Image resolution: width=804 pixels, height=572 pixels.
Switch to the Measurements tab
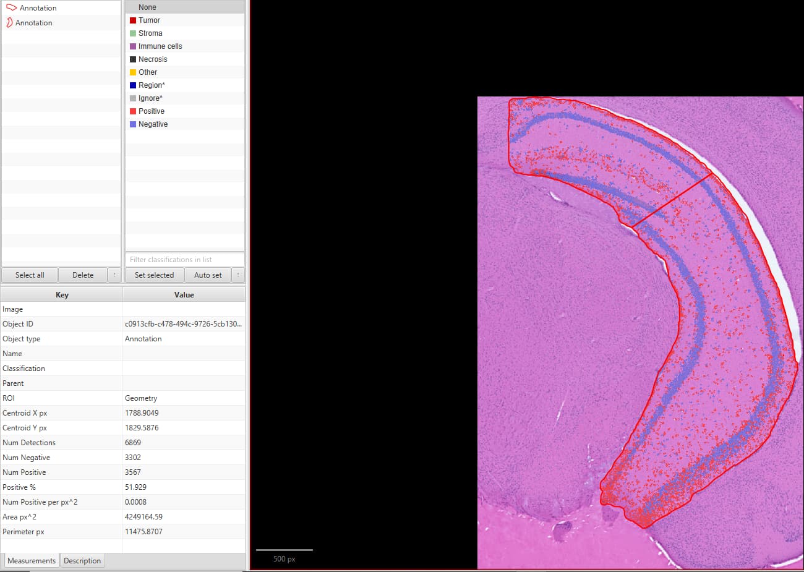point(31,560)
